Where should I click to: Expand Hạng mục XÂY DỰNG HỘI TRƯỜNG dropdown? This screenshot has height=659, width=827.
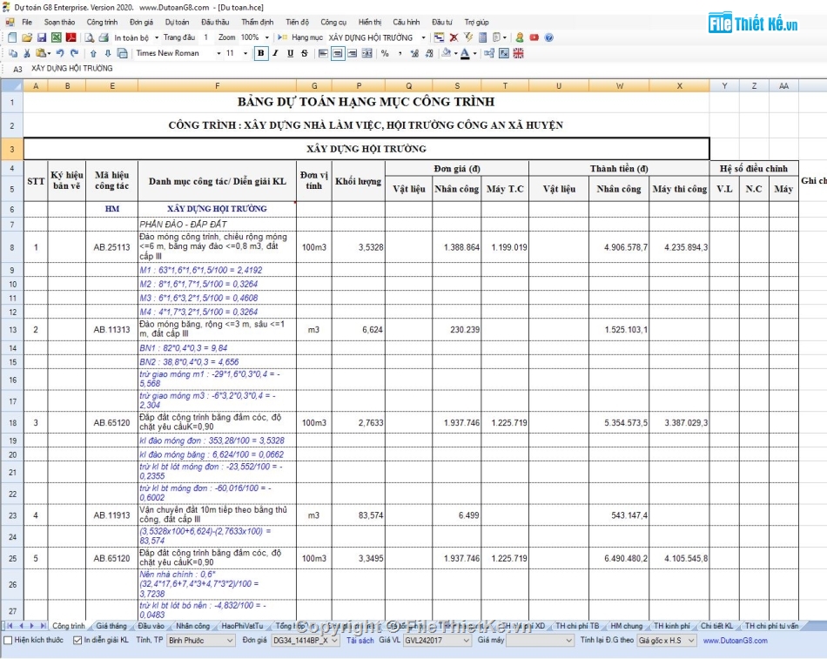tap(424, 37)
